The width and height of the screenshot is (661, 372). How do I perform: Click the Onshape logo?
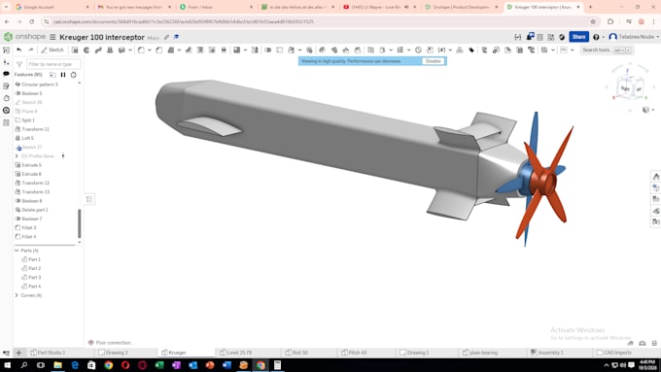[24, 37]
